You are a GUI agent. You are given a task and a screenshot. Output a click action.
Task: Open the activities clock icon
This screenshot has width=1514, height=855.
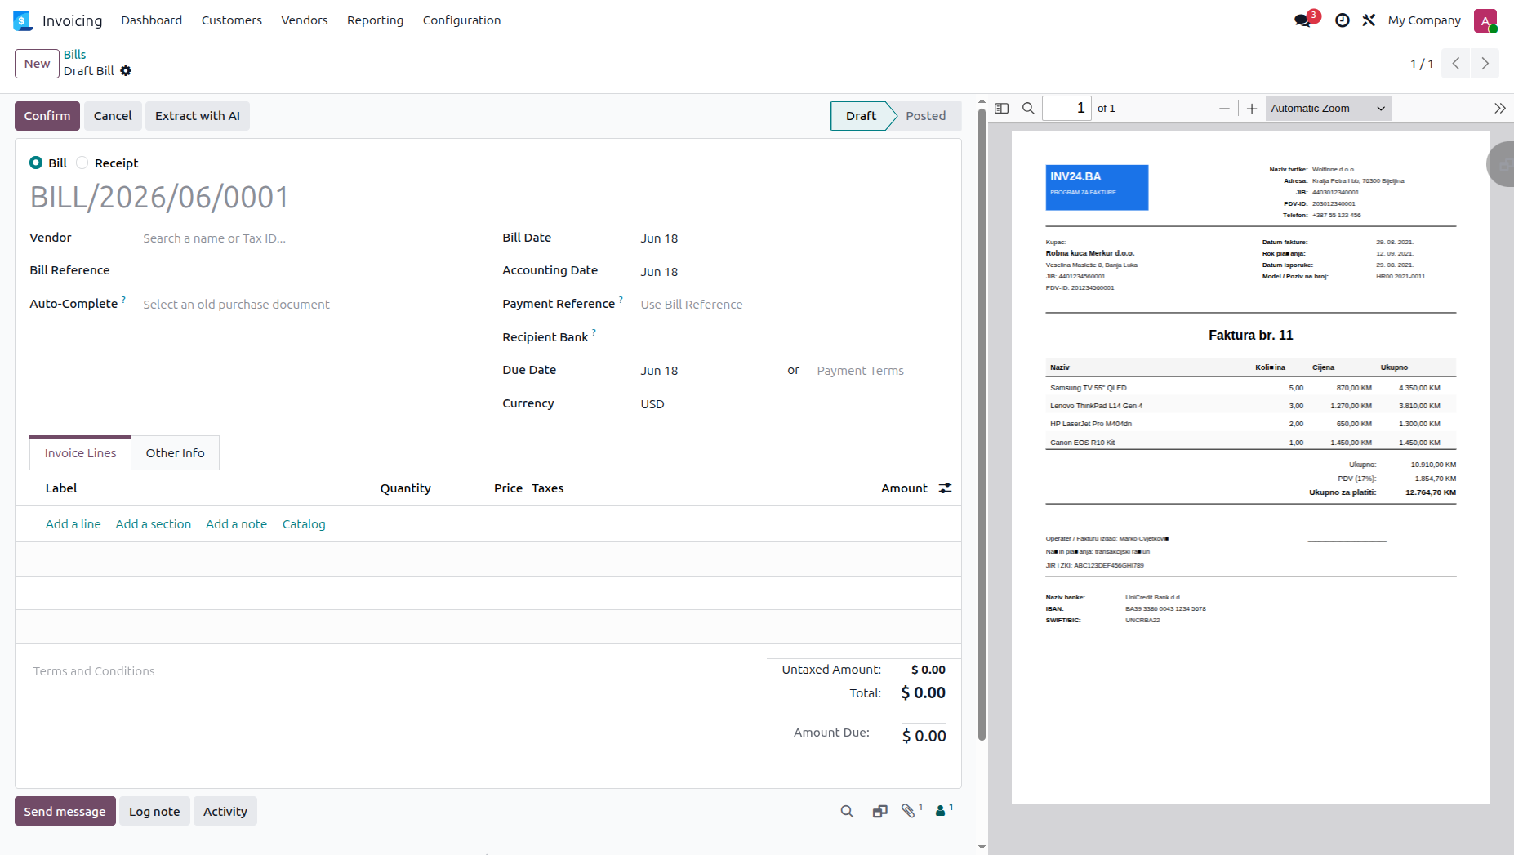[1342, 20]
